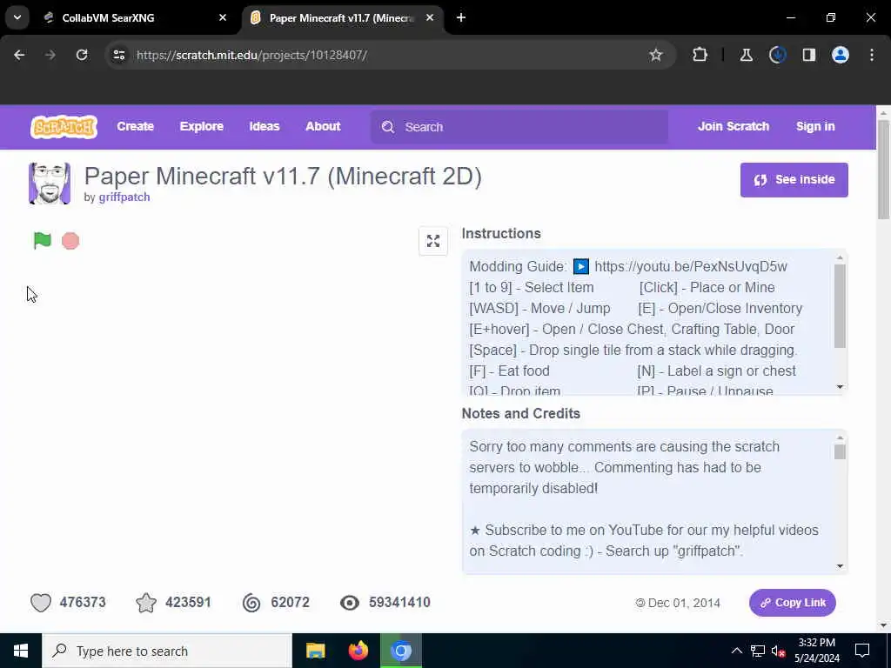The height and width of the screenshot is (668, 891).
Task: Select the Paper Minecraft browser tab
Action: coord(341,18)
